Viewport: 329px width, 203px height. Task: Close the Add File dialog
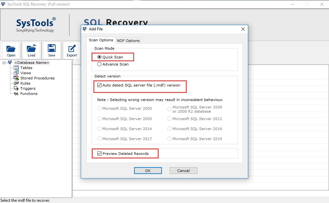243,29
